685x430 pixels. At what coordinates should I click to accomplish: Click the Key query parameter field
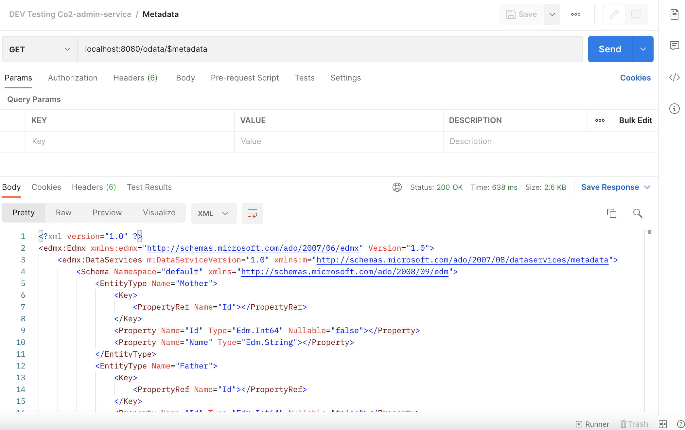[130, 141]
